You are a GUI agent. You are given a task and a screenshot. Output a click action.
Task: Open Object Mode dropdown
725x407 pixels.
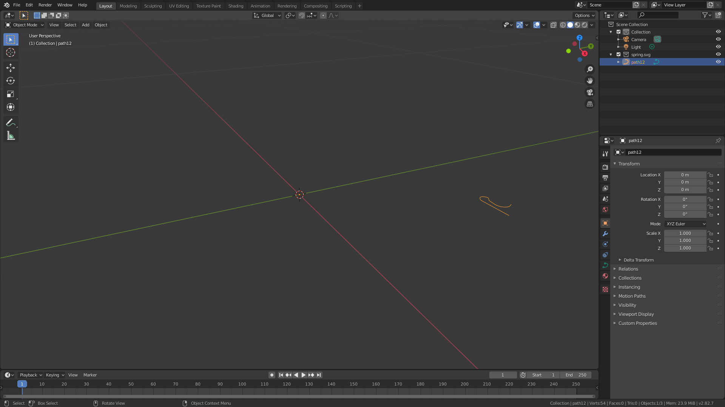[x=25, y=25]
